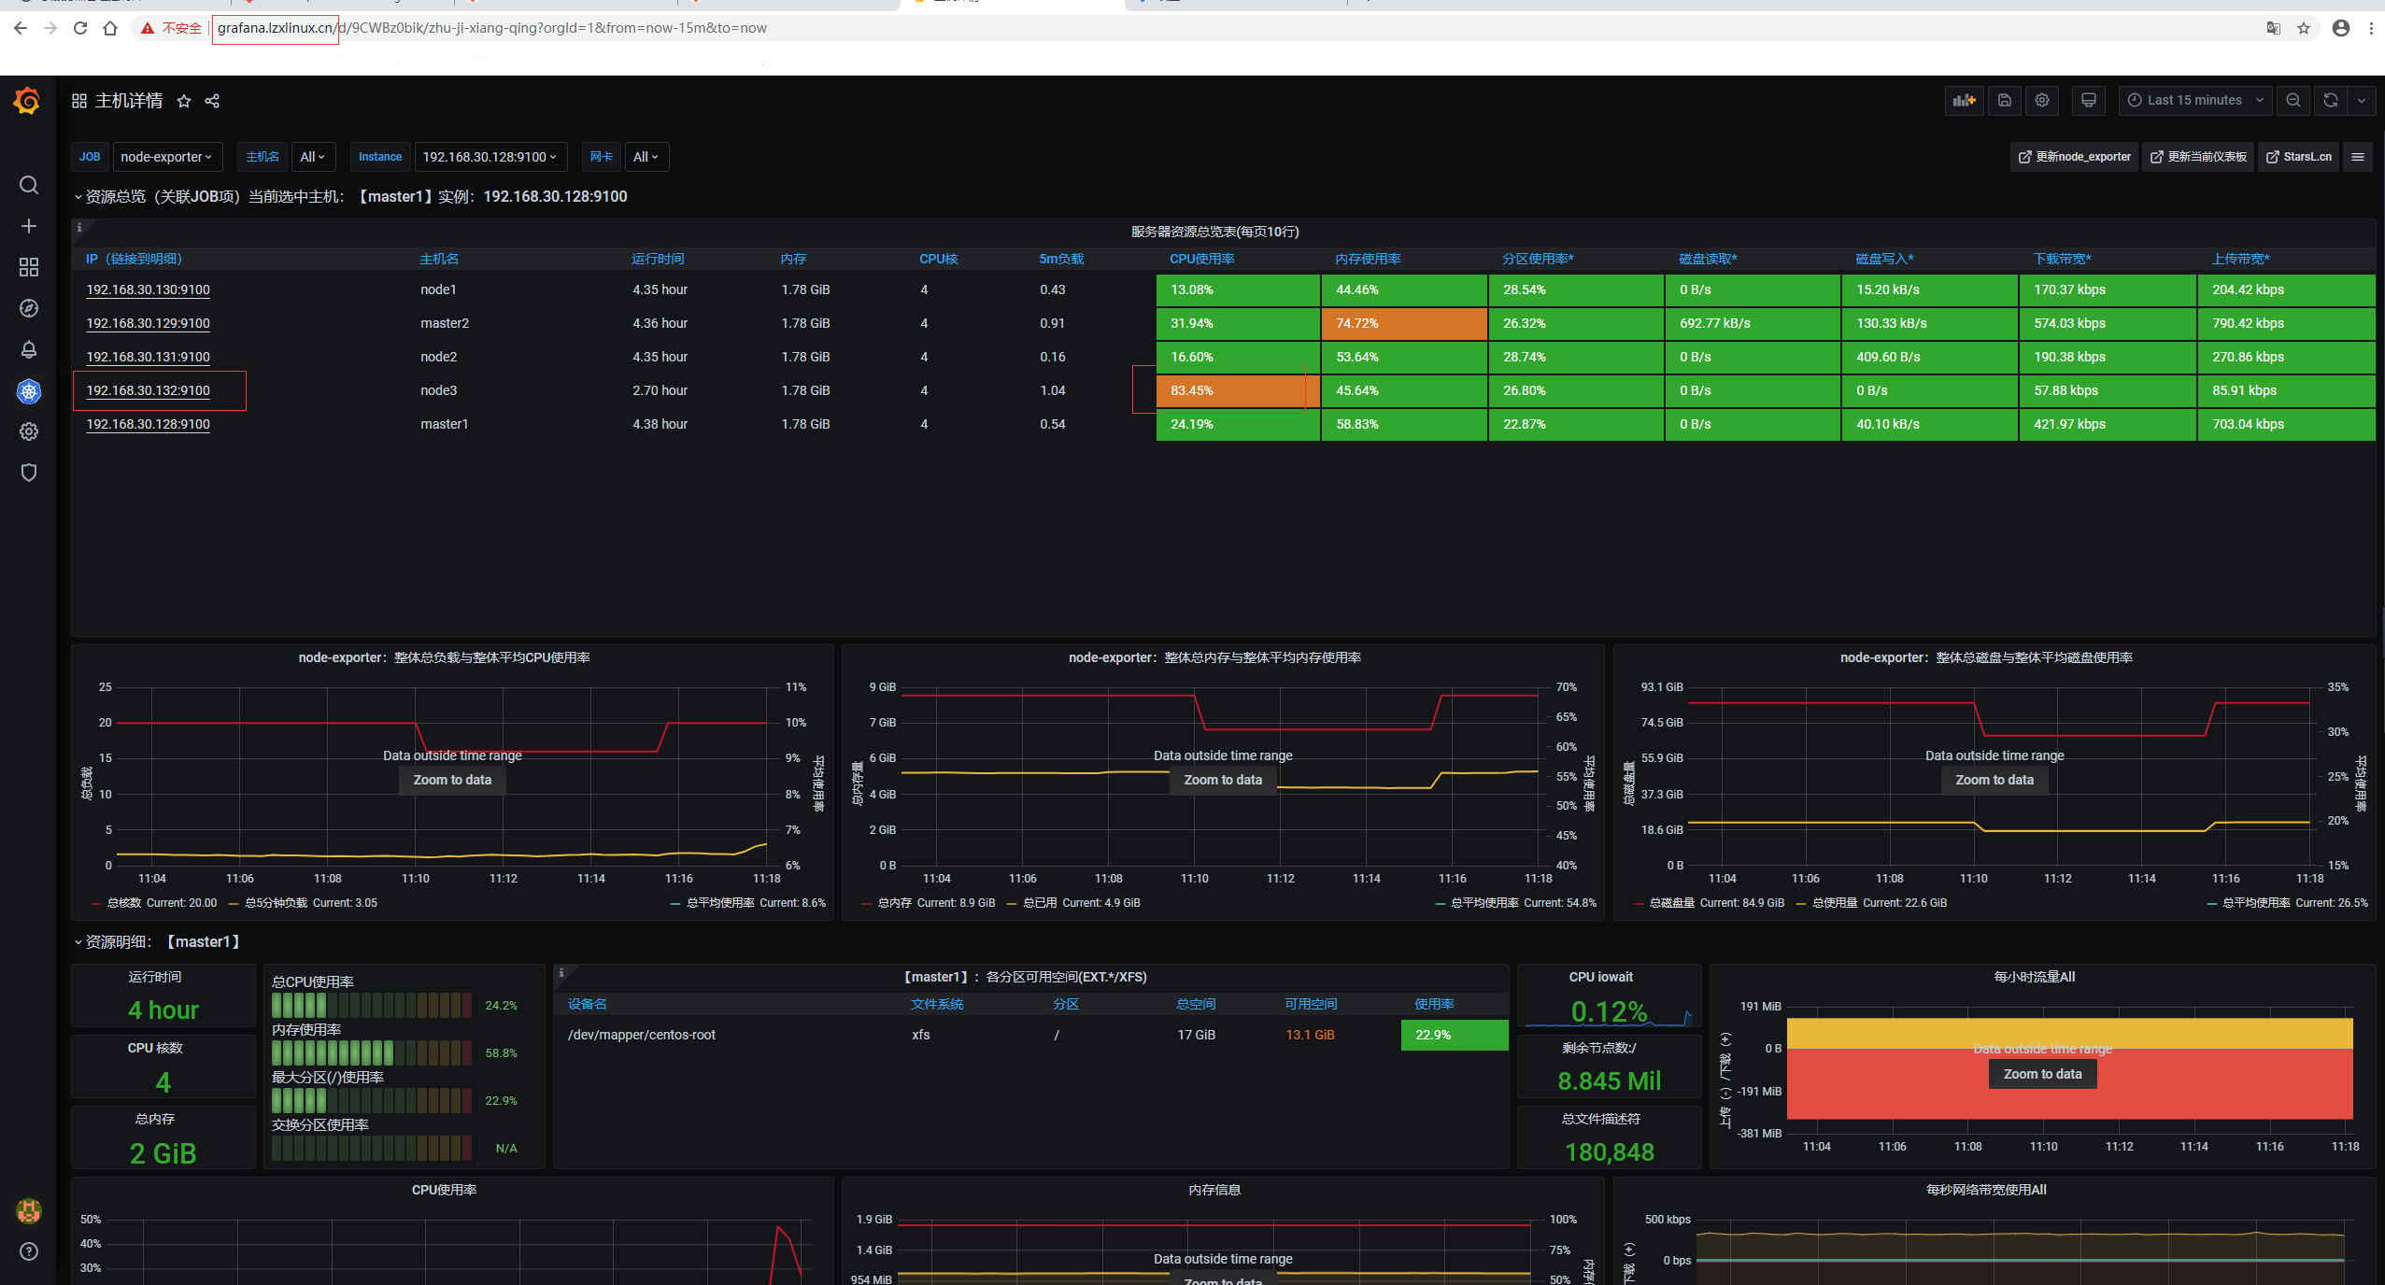Viewport: 2385px width, 1285px height.
Task: Click Zoom to data in CPU load panel
Action: (452, 780)
